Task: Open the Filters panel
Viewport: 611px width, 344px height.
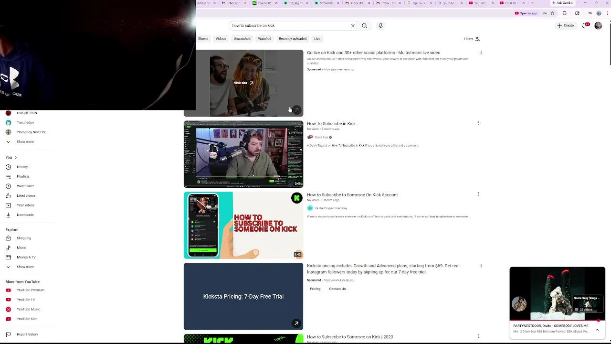Action: tap(472, 39)
